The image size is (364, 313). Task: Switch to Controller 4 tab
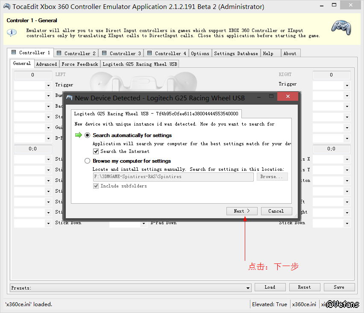coord(167,53)
